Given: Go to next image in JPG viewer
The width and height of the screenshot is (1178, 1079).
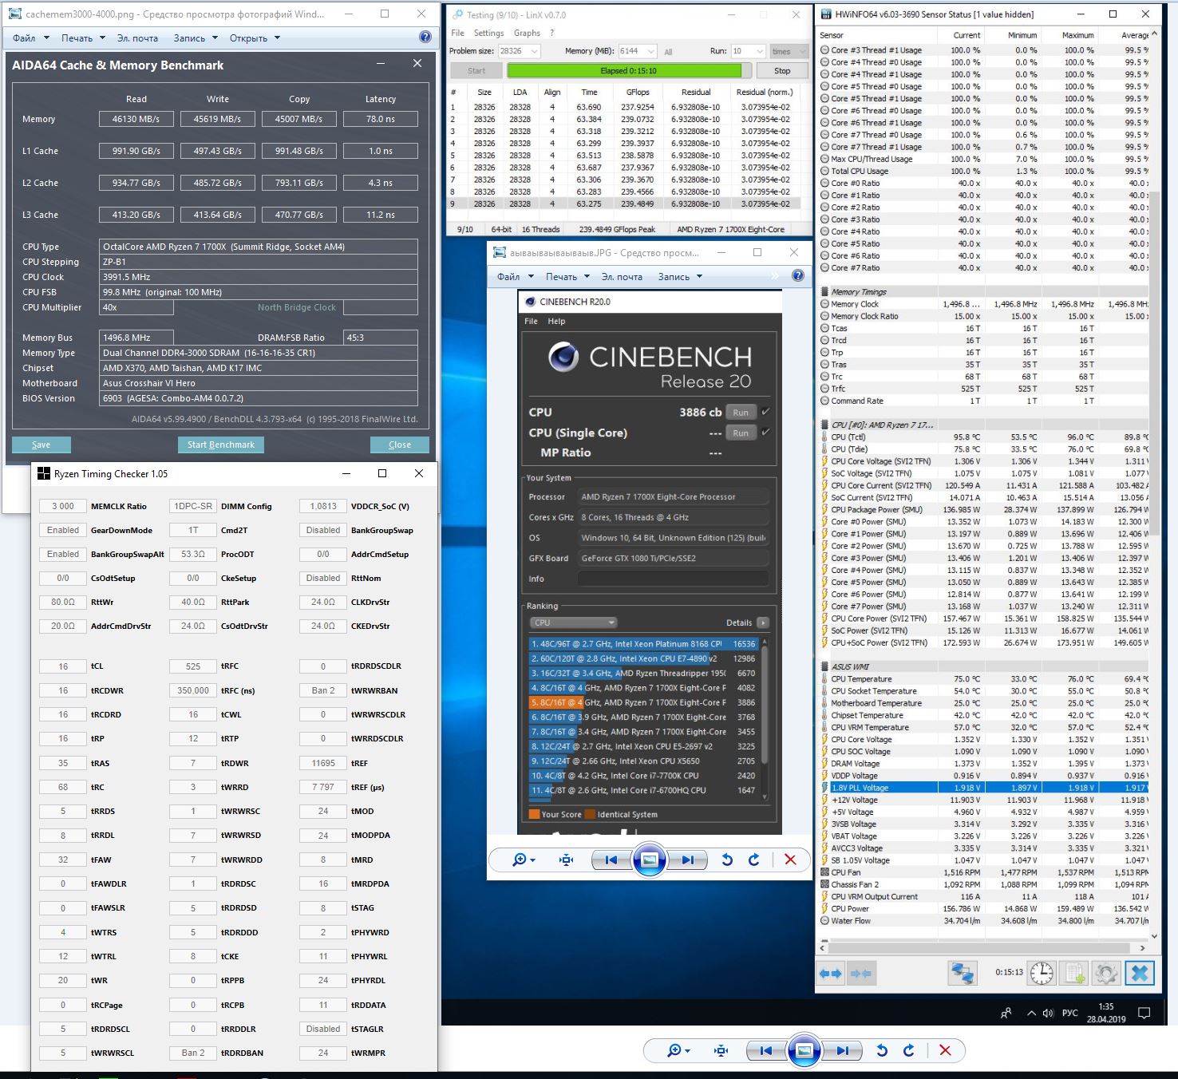Looking at the screenshot, I should (688, 860).
